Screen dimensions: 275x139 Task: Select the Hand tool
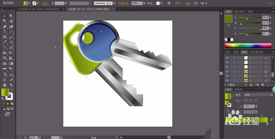5,85
